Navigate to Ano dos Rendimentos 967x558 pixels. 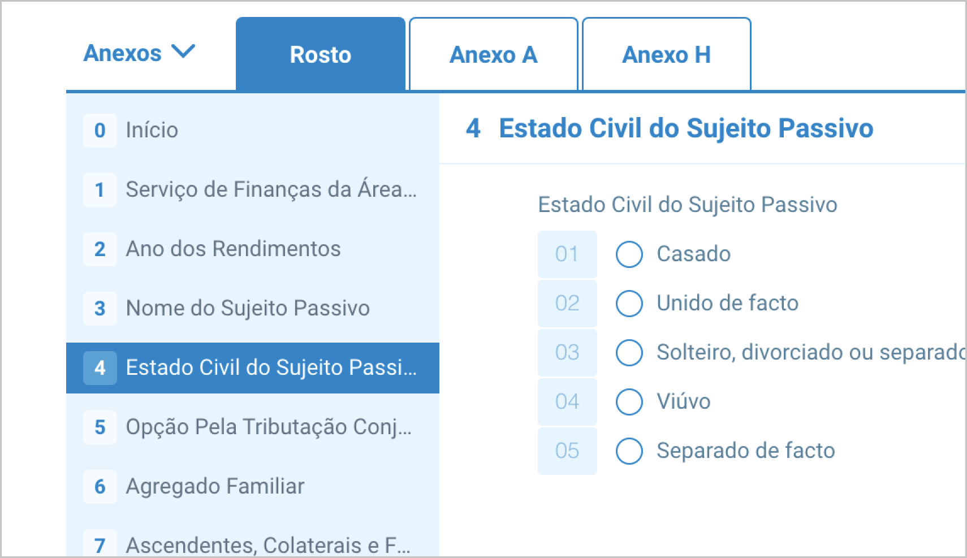[233, 249]
